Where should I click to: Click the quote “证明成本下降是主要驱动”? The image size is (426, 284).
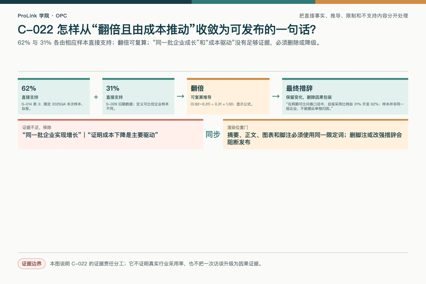coord(123,135)
